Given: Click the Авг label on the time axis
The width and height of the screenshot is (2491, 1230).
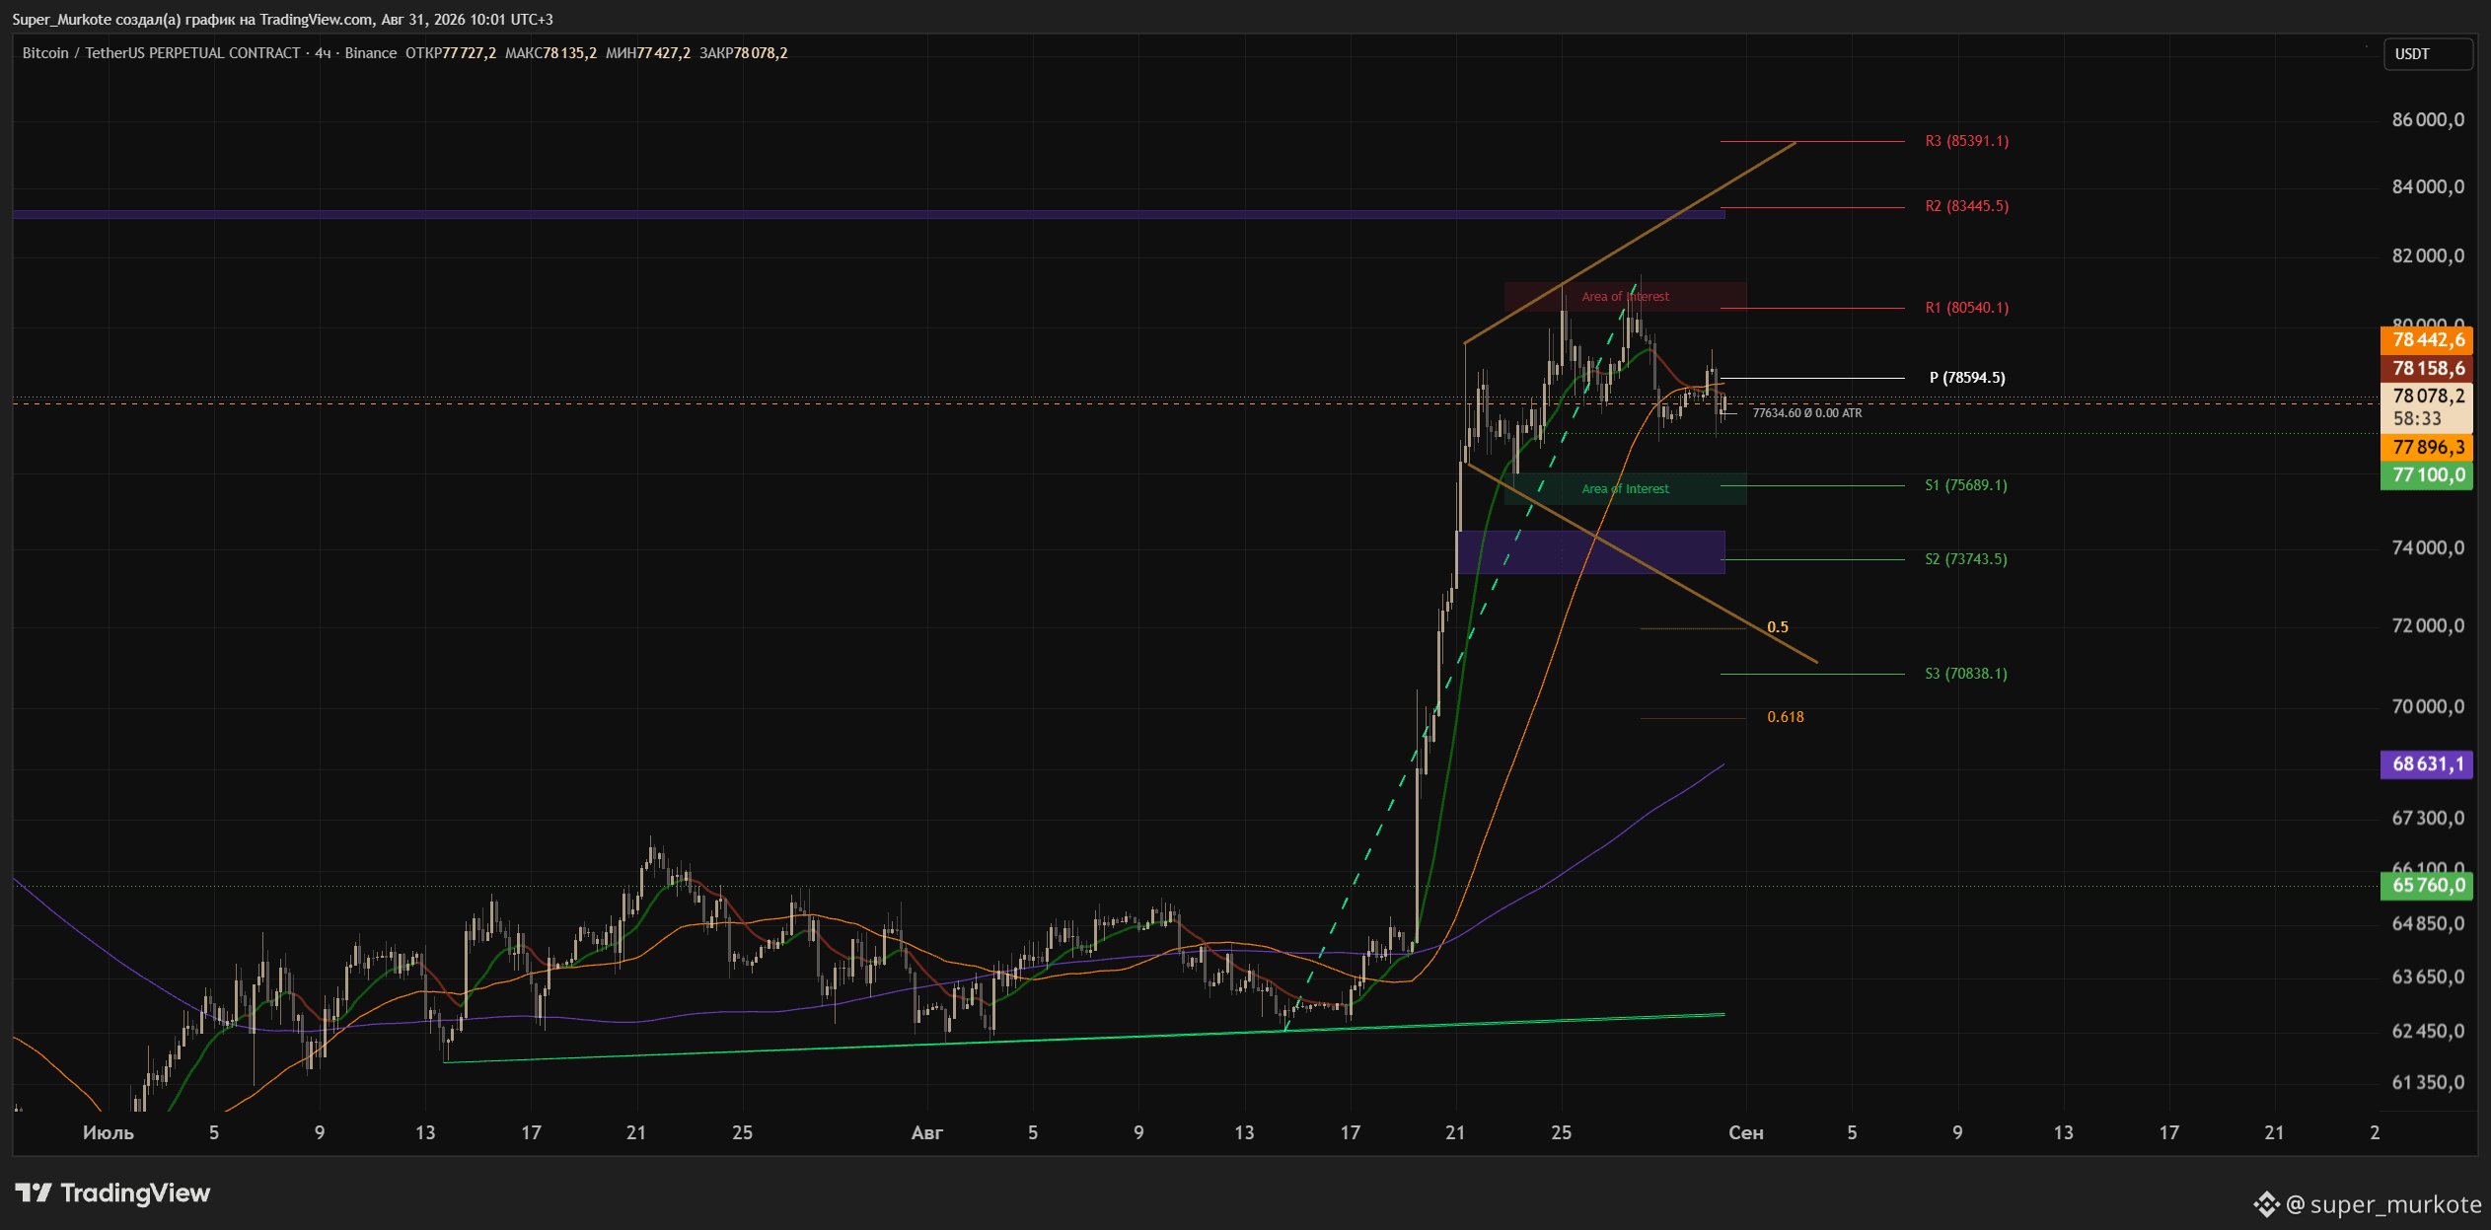Looking at the screenshot, I should [x=926, y=1133].
